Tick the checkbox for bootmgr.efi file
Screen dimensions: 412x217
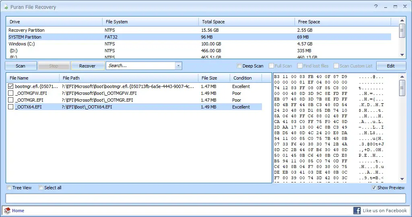click(10, 86)
